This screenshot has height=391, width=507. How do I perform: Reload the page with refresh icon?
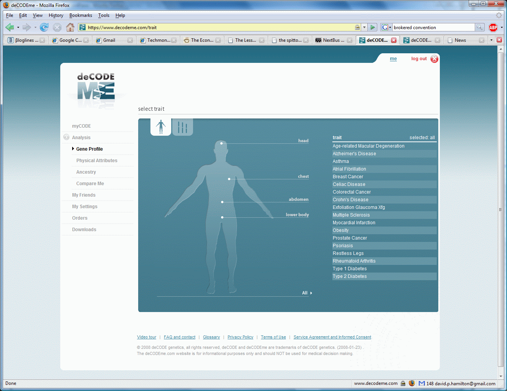click(44, 27)
